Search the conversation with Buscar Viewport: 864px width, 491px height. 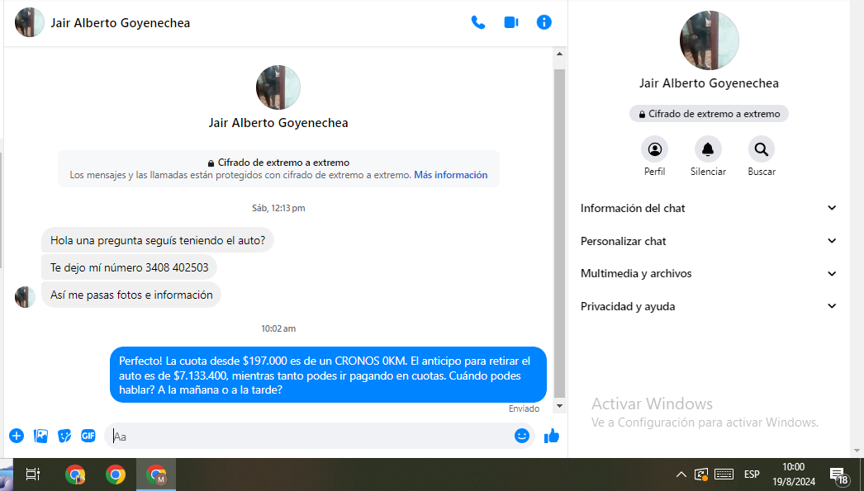(762, 149)
